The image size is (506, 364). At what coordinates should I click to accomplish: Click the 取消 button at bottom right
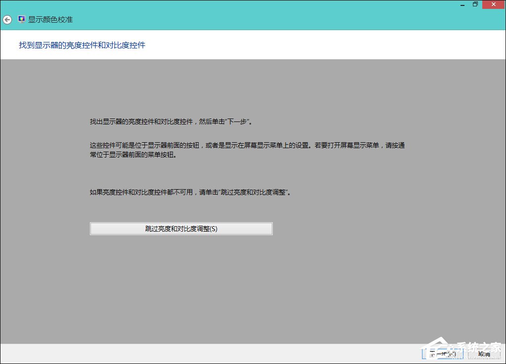[485, 354]
